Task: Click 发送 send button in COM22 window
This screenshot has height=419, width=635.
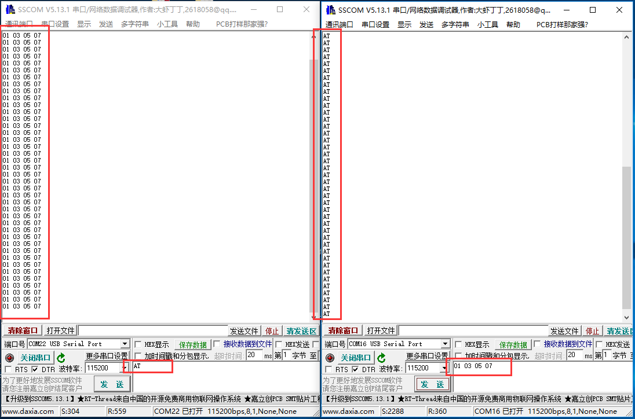Action: click(x=112, y=384)
